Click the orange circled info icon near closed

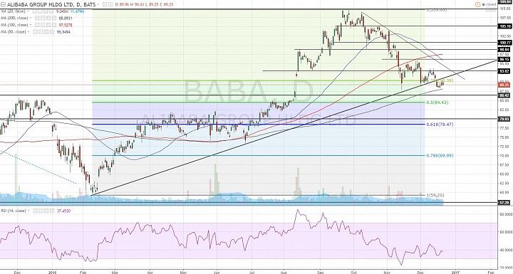tap(478, 4)
